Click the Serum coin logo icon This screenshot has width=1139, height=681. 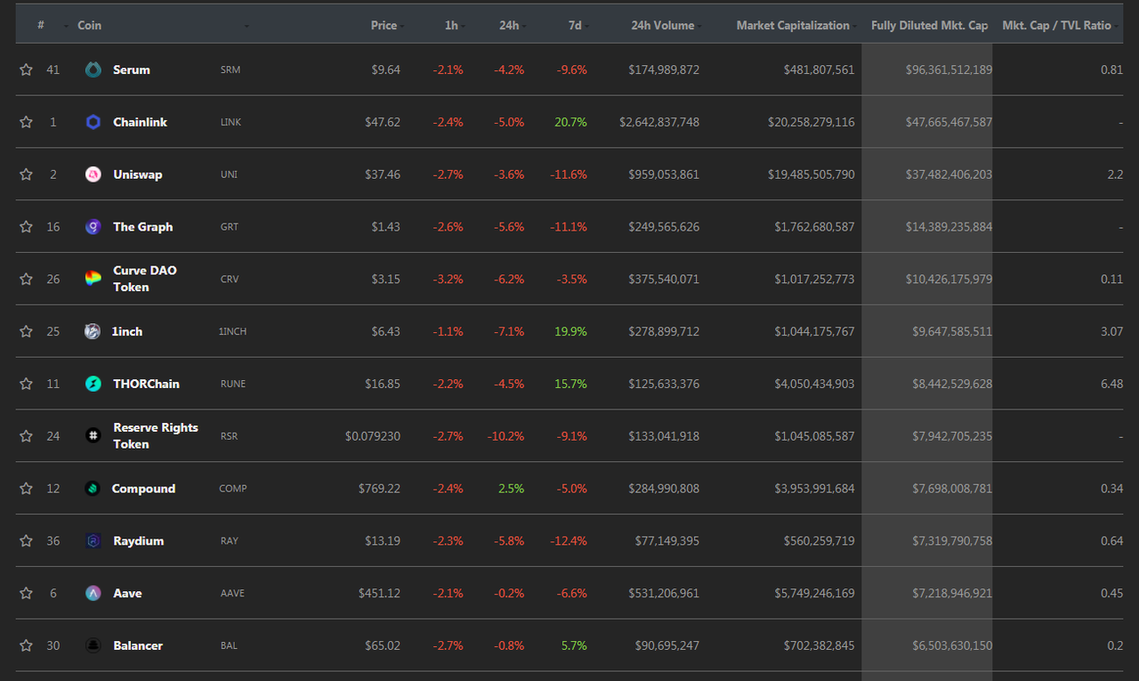[93, 69]
